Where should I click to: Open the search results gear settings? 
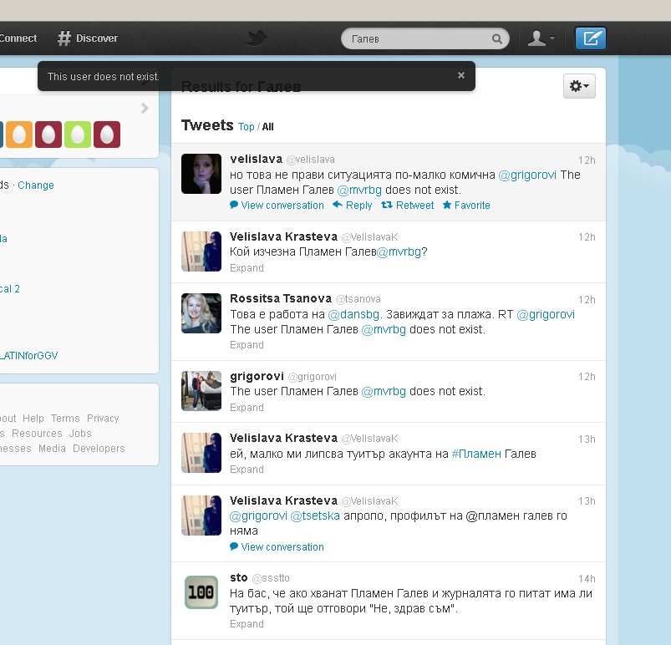pyautogui.click(x=579, y=86)
